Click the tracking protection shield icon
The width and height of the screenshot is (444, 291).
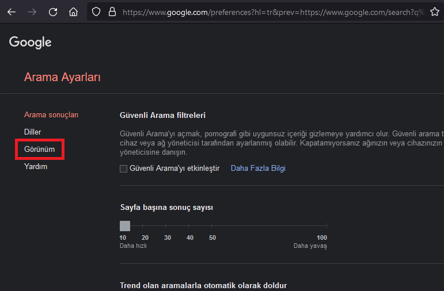click(x=97, y=12)
